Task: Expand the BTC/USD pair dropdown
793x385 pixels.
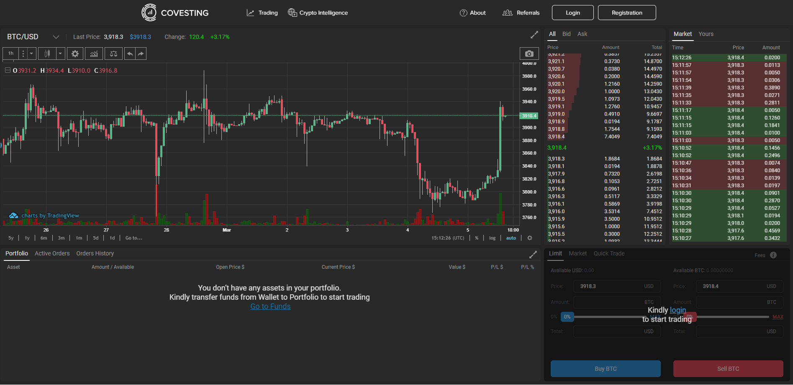Action: 56,37
